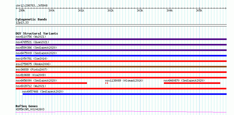Click the nsv6460870 (Sedlazeck2020) label
This screenshot has width=234, height=115.
click(184, 80)
